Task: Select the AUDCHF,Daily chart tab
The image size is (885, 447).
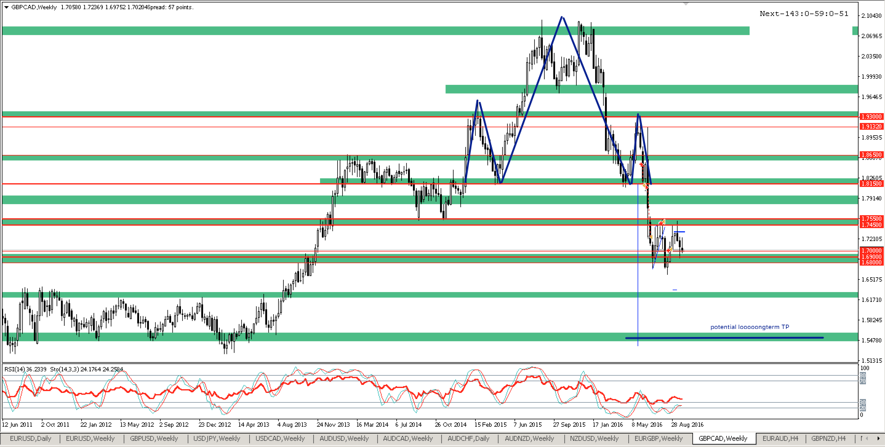Action: 468,438
